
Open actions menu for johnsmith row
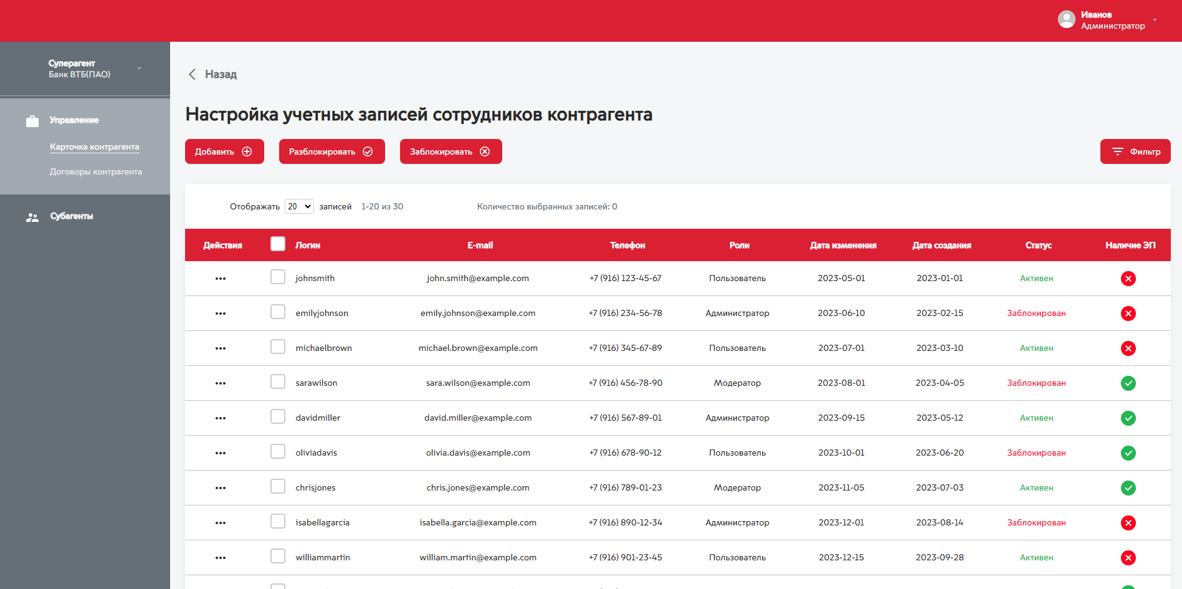[x=221, y=279]
